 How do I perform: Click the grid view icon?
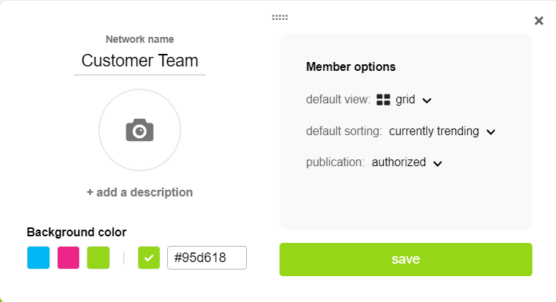pyautogui.click(x=383, y=100)
